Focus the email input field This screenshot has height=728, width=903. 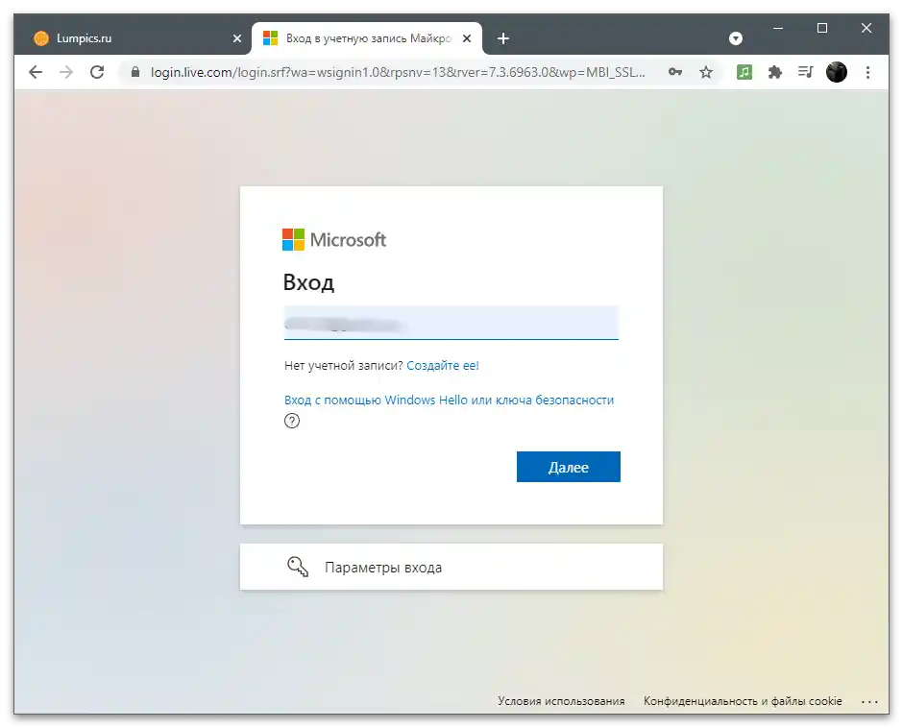(451, 323)
